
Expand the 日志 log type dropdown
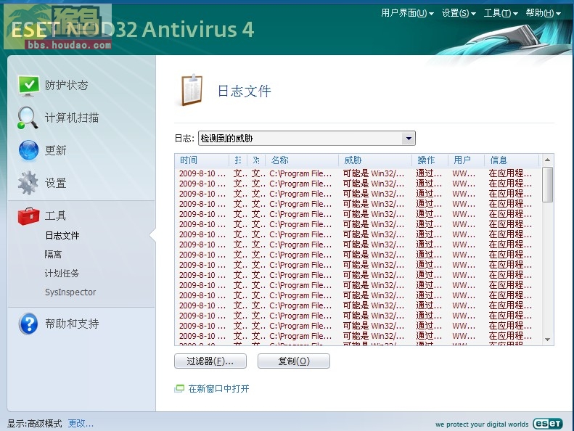(x=307, y=139)
